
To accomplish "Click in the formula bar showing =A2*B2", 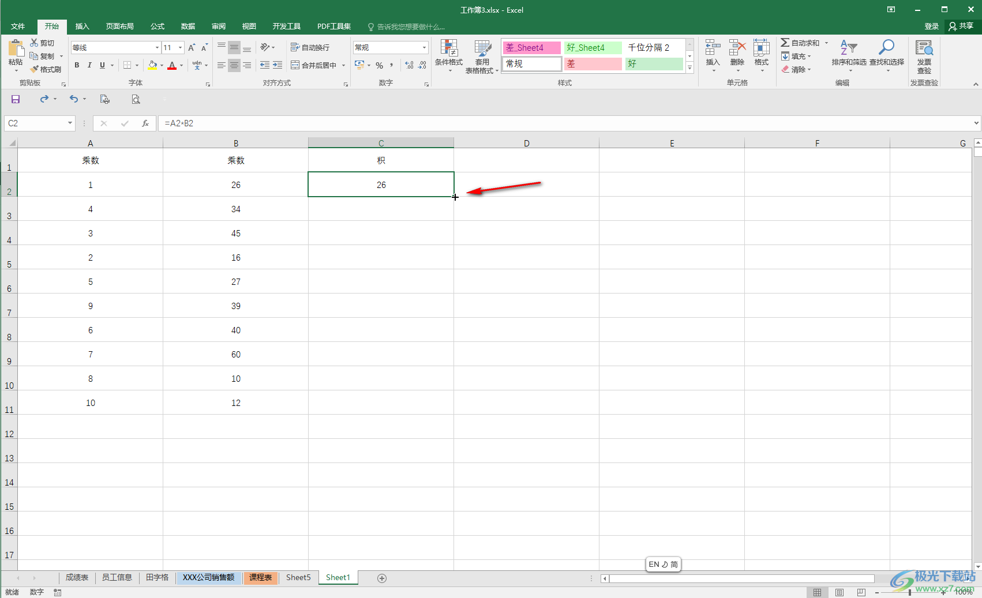I will point(565,123).
